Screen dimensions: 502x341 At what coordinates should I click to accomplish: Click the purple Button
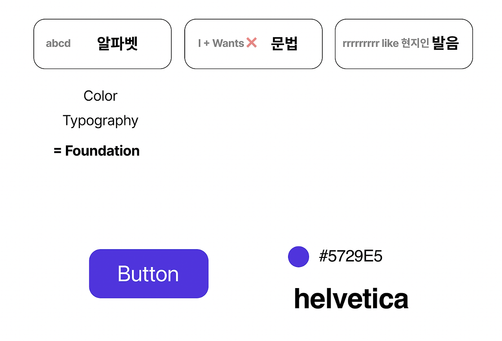click(149, 274)
